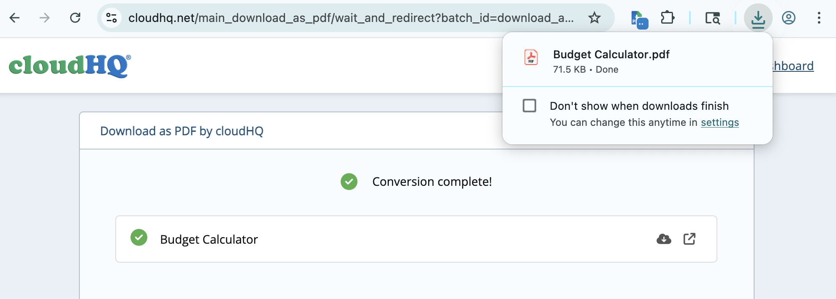Open the Extensions puzzle icon

tap(668, 18)
